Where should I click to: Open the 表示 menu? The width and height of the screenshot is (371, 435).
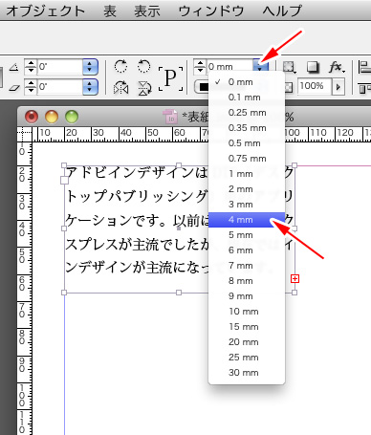pos(147,11)
